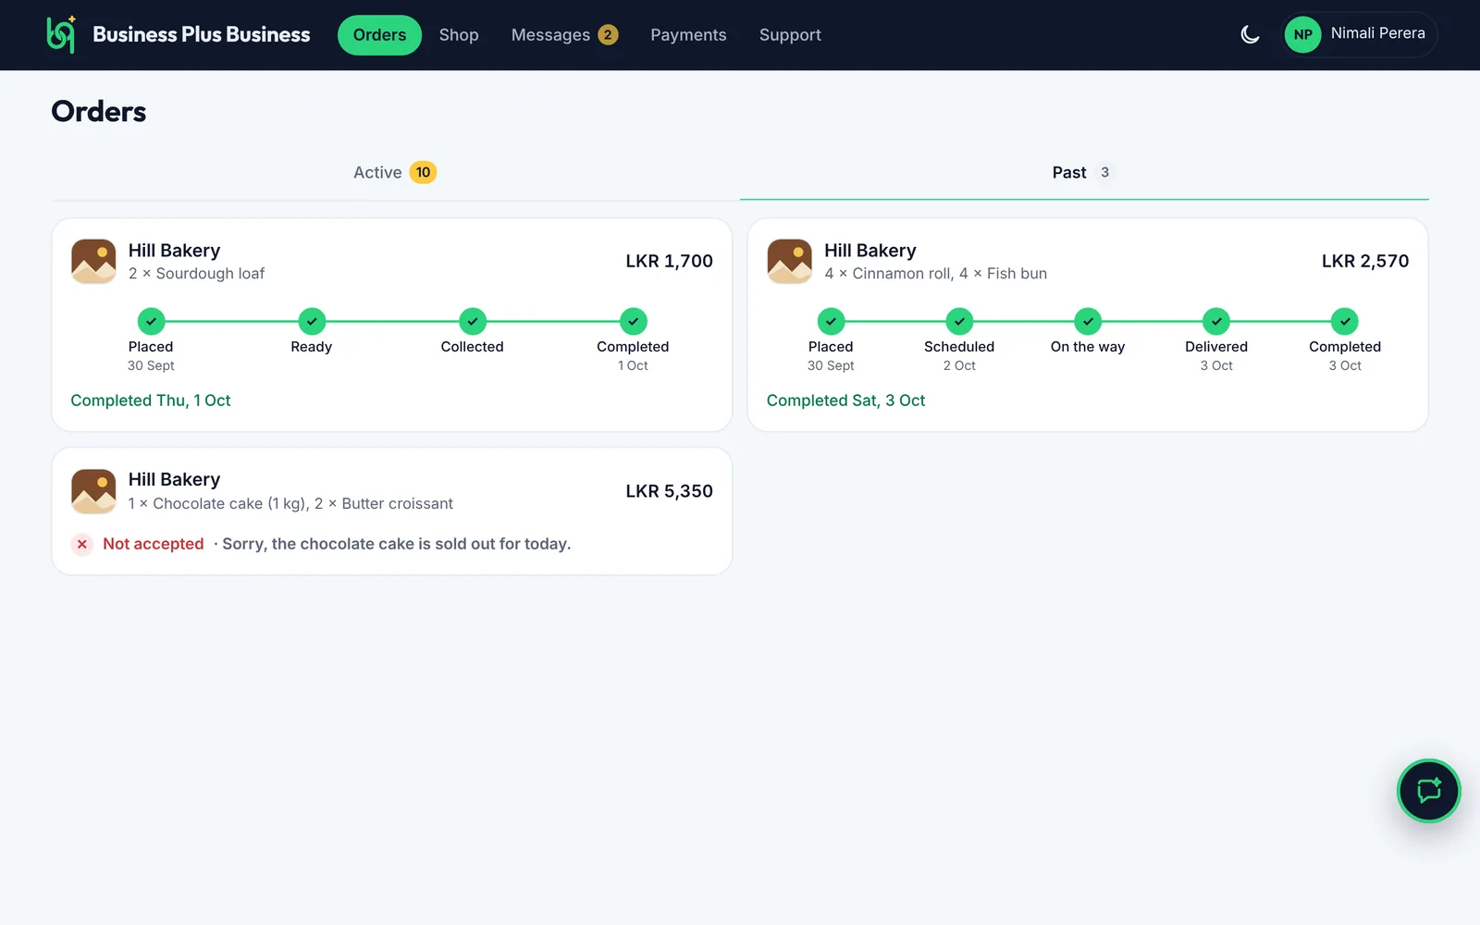Screen dimensions: 1480x925
Task: Open the Nimali Perera account menu
Action: click(1359, 35)
